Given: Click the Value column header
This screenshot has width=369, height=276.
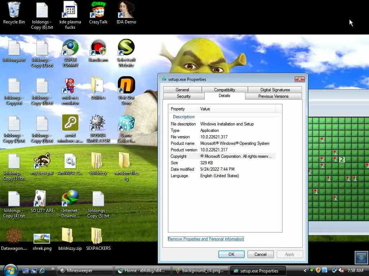Looking at the screenshot, I should (237, 109).
